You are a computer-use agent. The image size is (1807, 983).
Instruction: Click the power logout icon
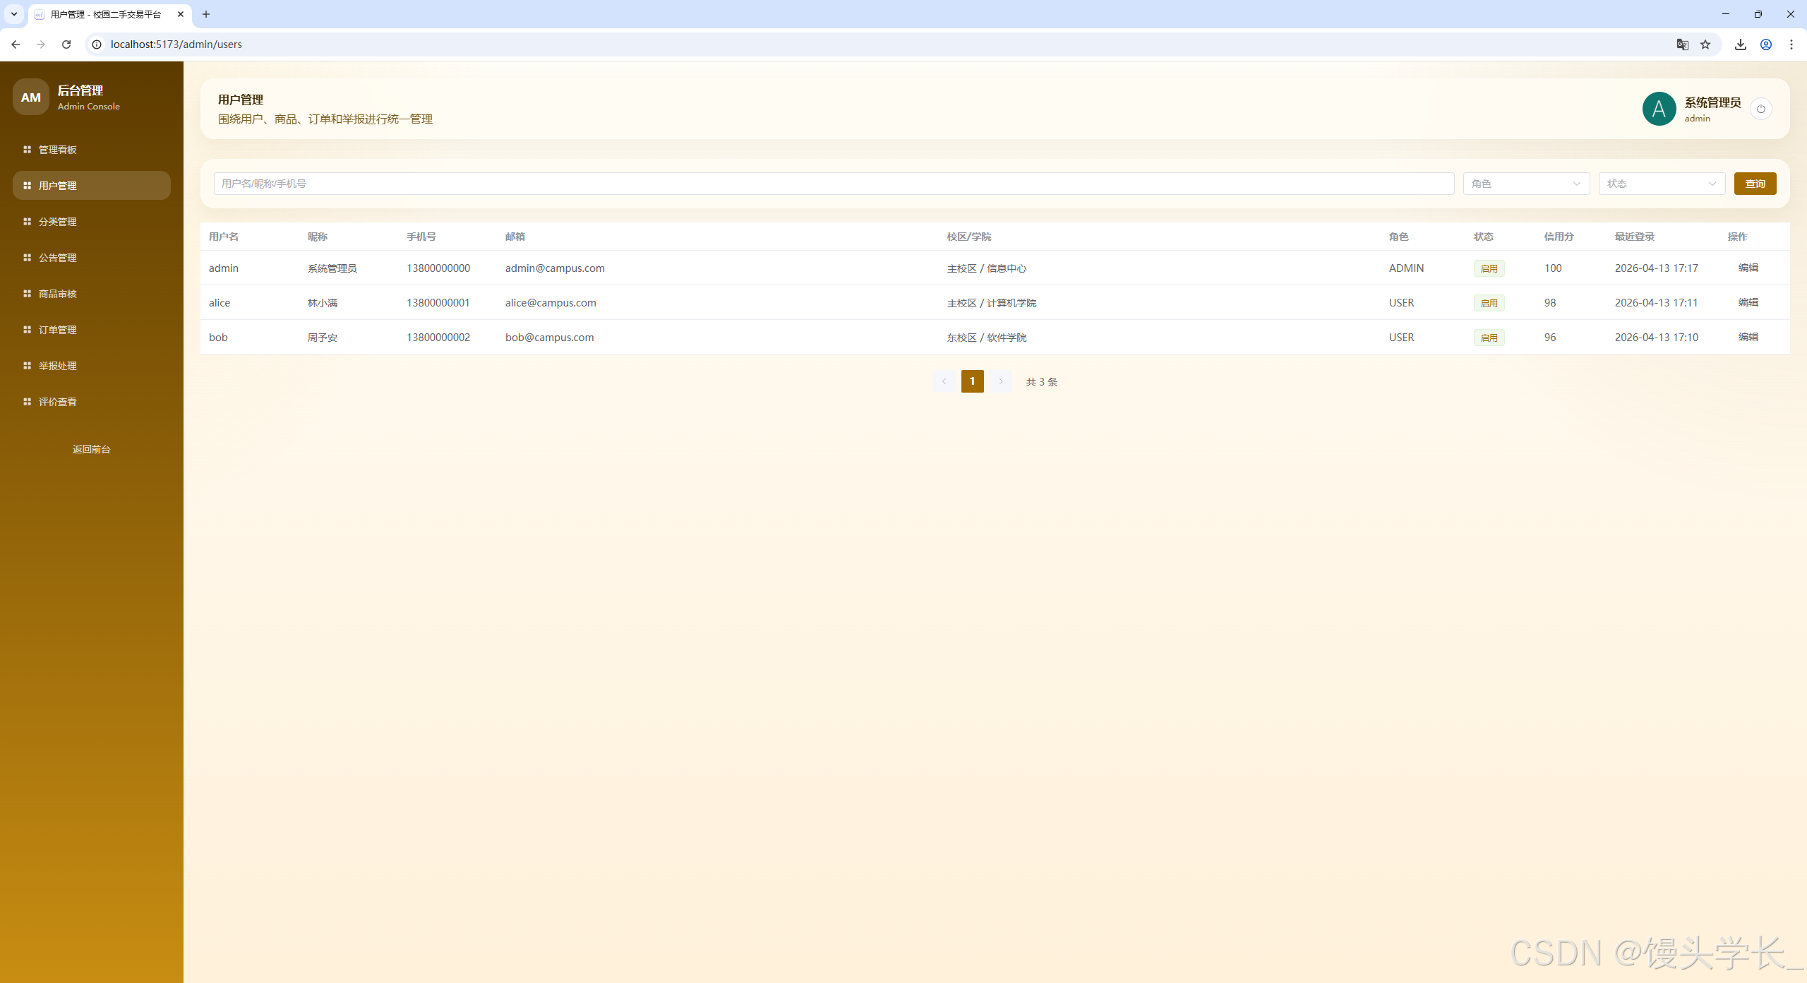tap(1760, 109)
